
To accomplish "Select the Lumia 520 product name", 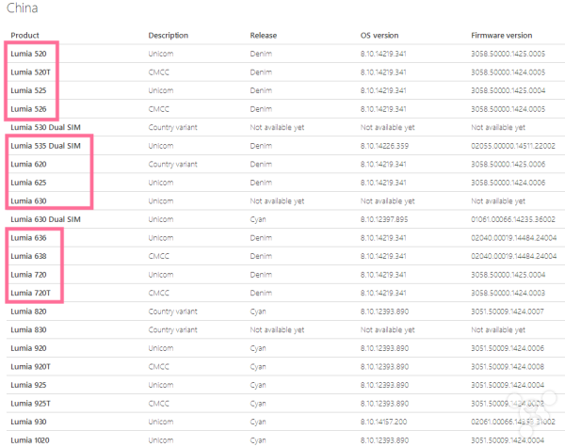I will point(28,54).
